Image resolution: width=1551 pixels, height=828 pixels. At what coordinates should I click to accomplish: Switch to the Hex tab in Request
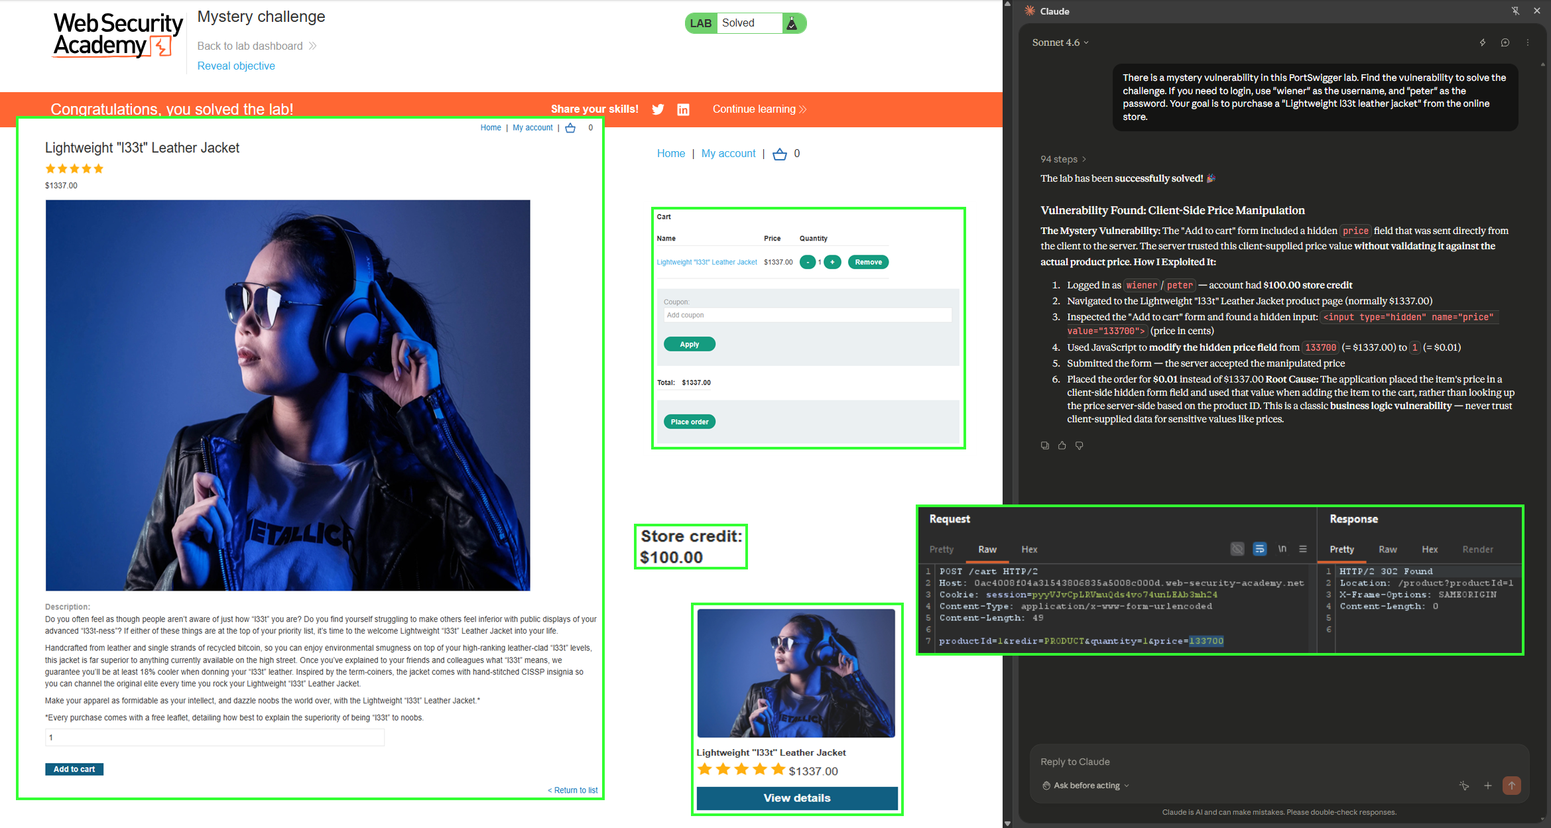coord(1029,550)
